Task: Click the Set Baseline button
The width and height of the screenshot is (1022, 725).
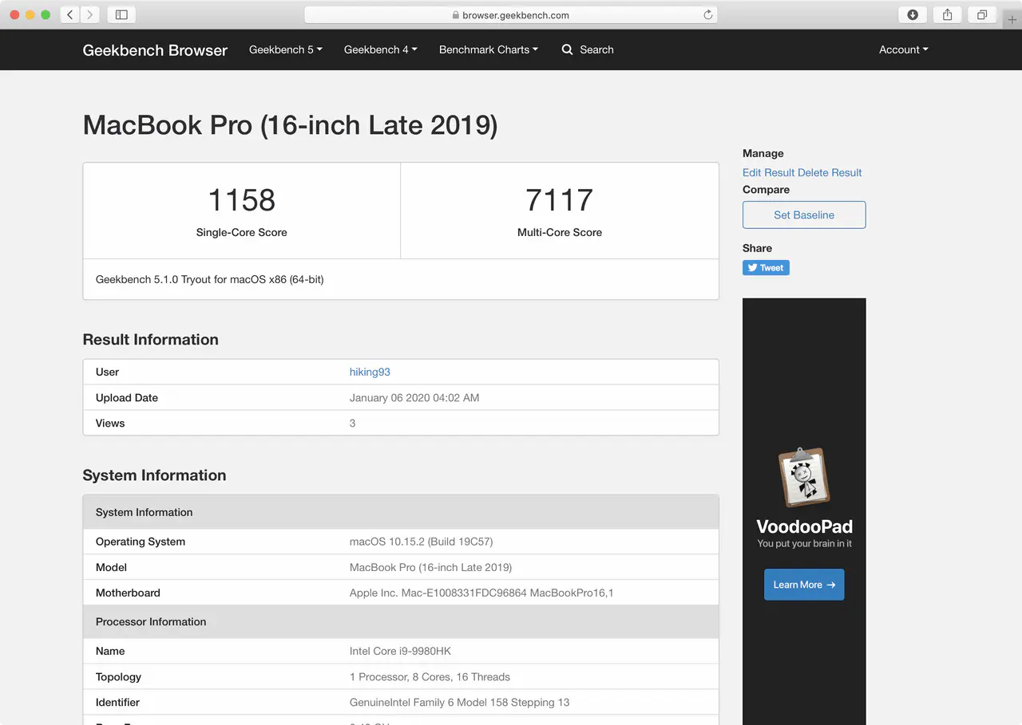Action: (x=804, y=215)
